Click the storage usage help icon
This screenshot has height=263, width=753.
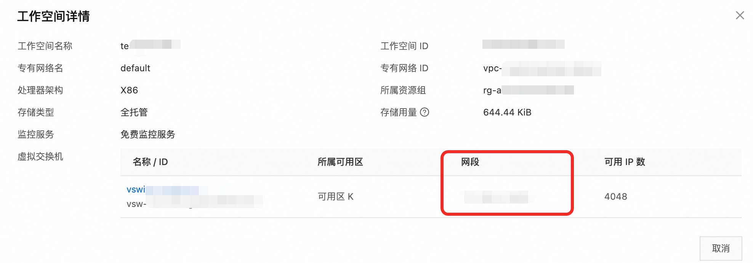click(x=425, y=112)
